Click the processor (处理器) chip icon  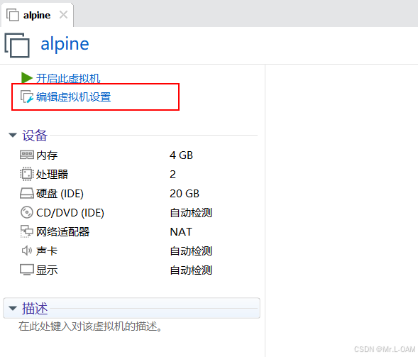coord(27,174)
